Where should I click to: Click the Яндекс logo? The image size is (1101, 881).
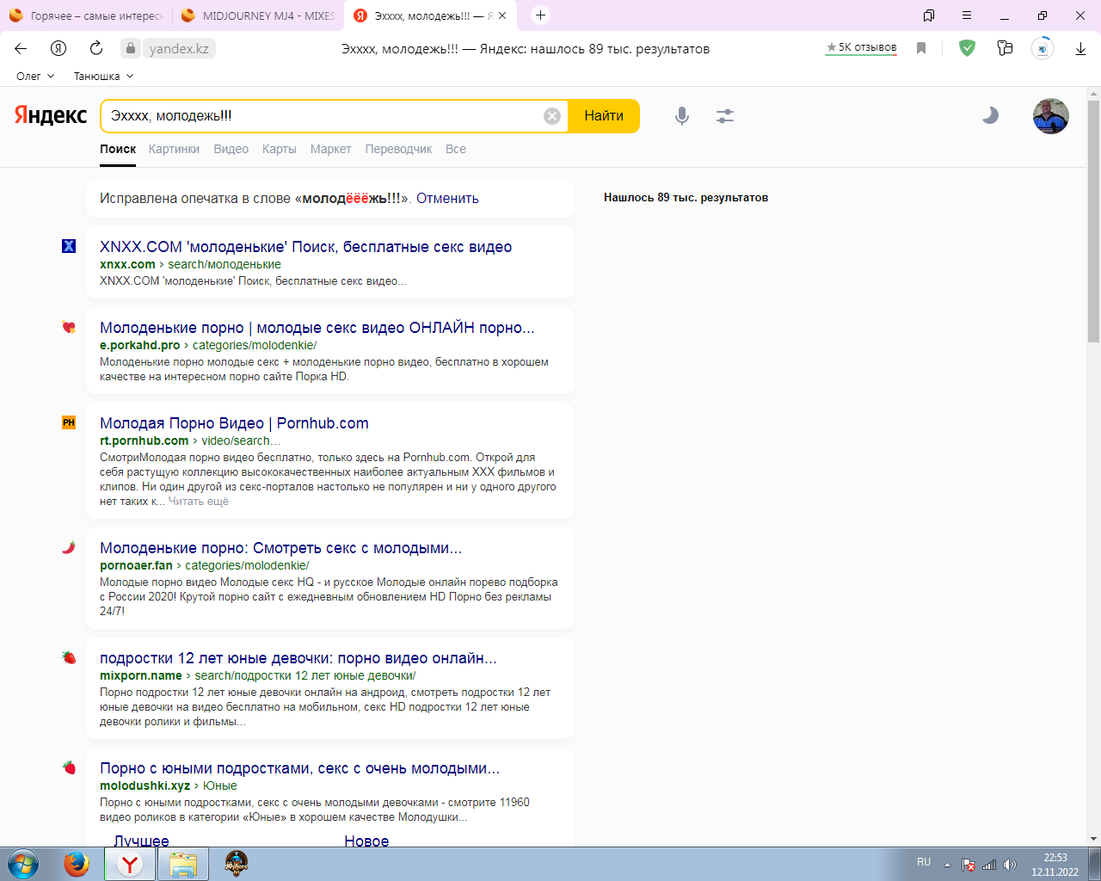point(51,115)
